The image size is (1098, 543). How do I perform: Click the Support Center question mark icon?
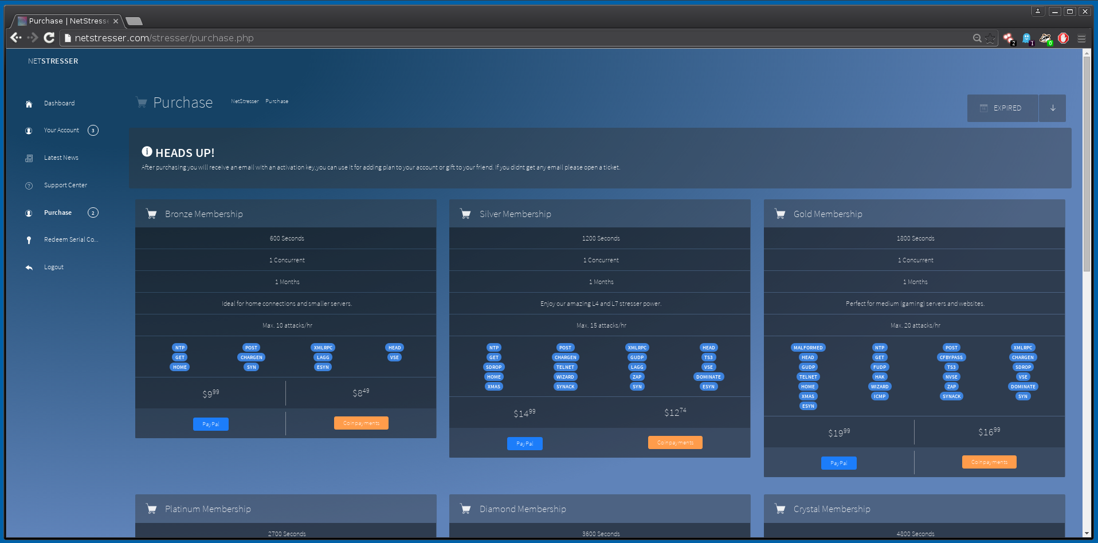click(29, 186)
